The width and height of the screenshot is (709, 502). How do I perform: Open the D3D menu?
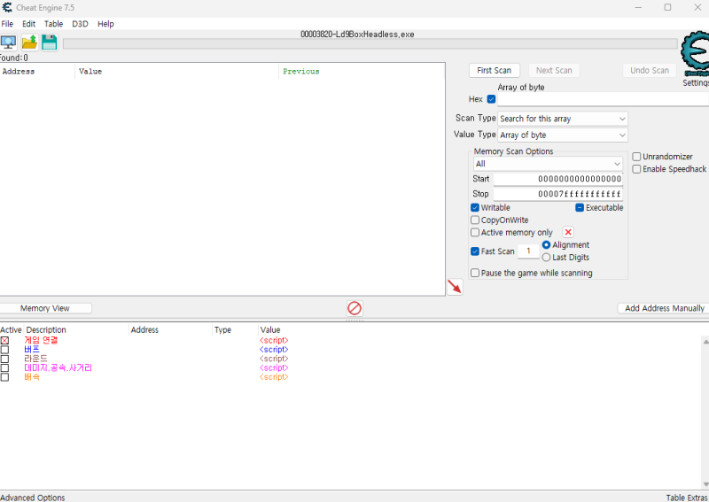point(80,24)
